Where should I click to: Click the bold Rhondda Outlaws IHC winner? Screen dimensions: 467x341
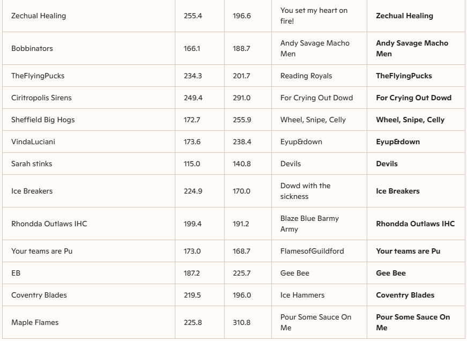[x=415, y=224]
